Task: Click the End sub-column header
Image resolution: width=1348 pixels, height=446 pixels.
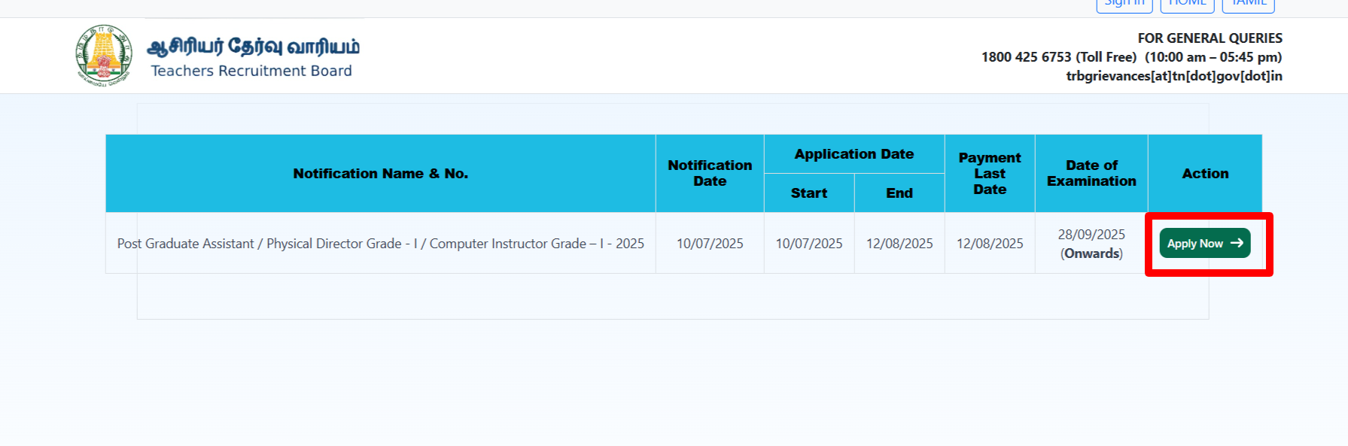Action: tap(899, 193)
